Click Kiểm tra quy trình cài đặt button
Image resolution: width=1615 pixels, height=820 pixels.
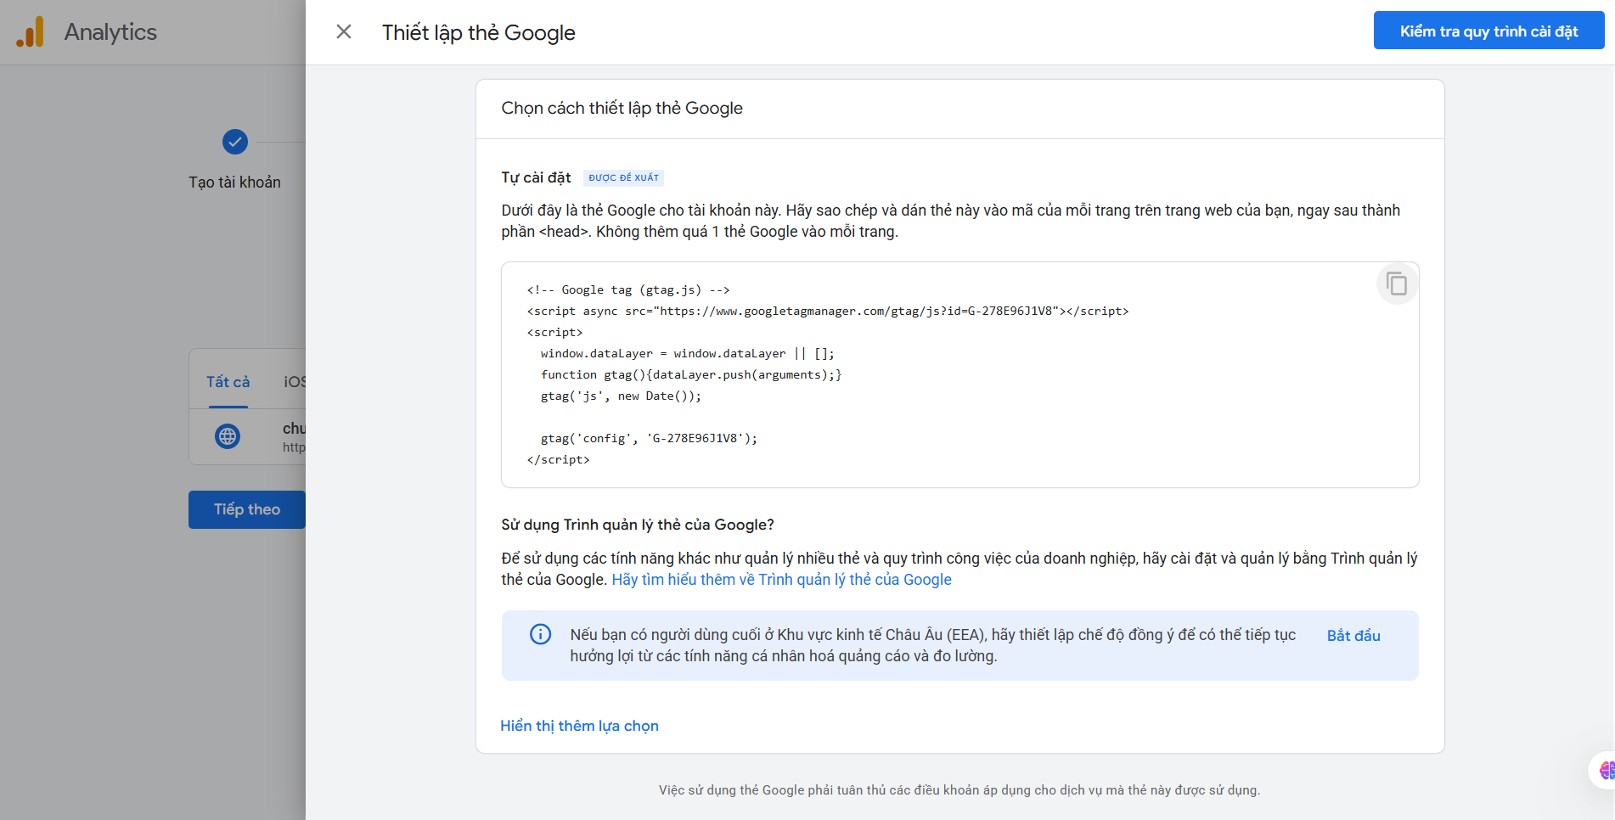1488,31
